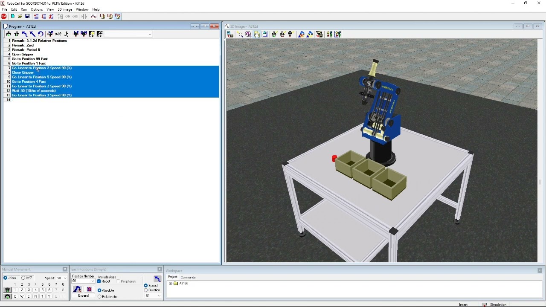
Task: Switch to the Project tab in Workspace
Action: pos(172,277)
